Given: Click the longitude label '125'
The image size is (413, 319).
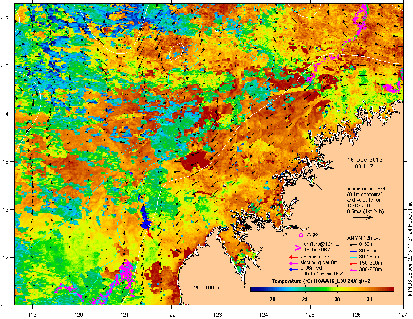Looking at the screenshot, I should click(x=310, y=314).
